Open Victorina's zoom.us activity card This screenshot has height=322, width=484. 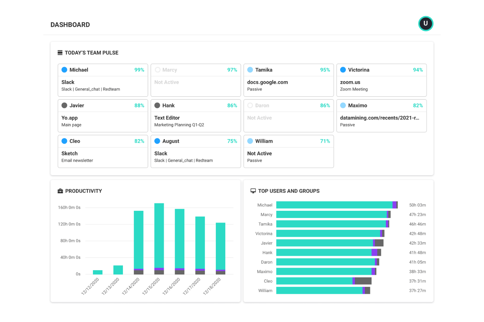point(381,85)
